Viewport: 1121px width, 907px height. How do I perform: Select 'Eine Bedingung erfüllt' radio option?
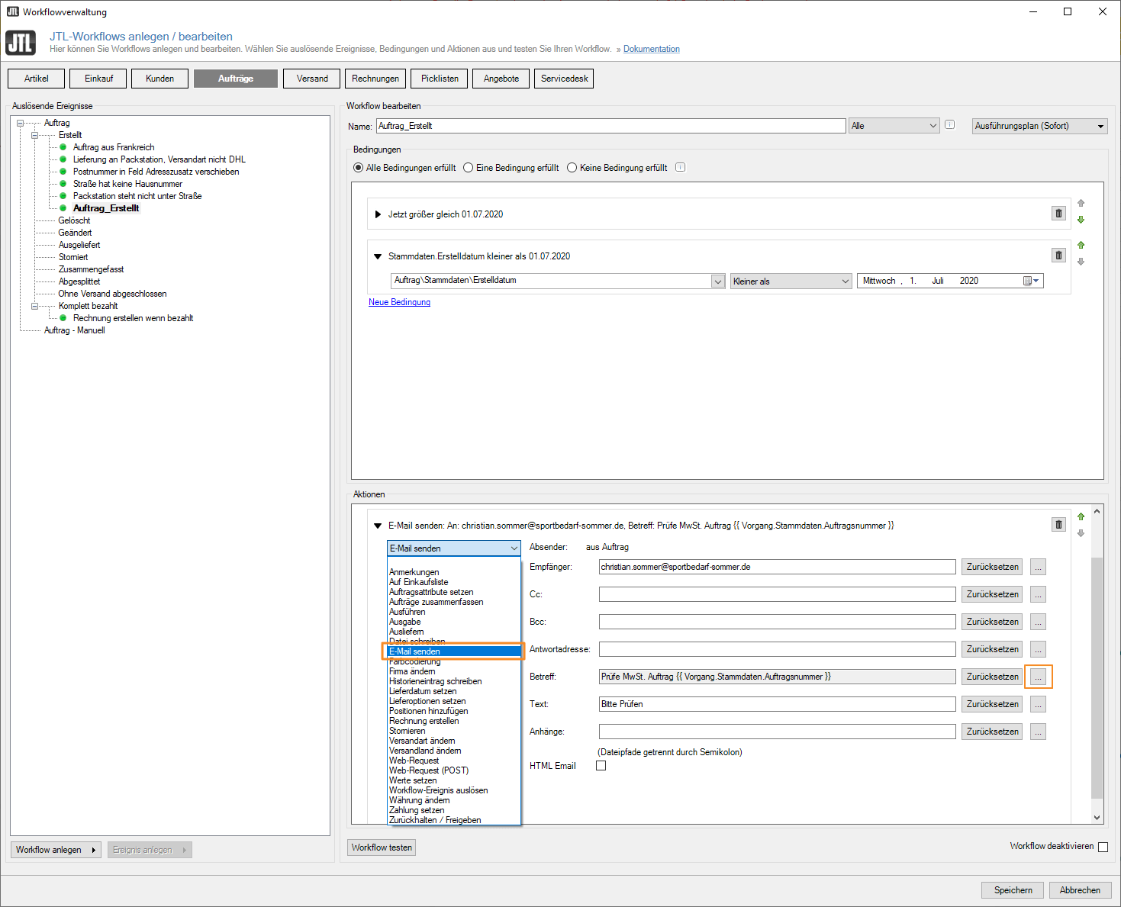[x=468, y=168]
